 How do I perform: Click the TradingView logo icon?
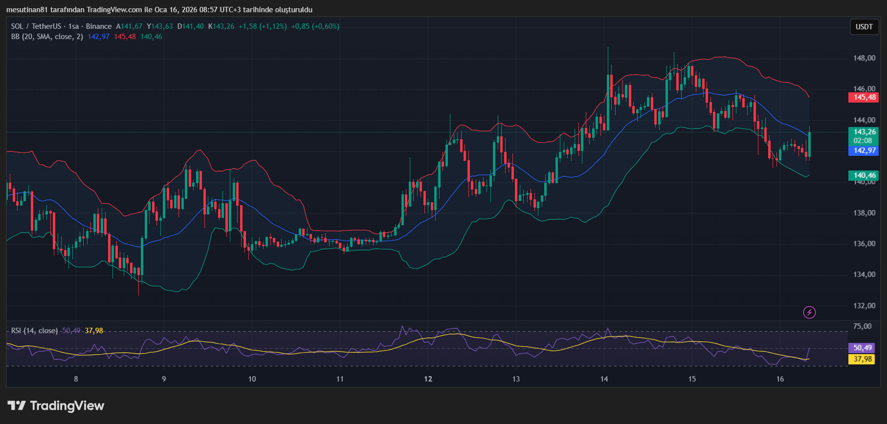[17, 405]
